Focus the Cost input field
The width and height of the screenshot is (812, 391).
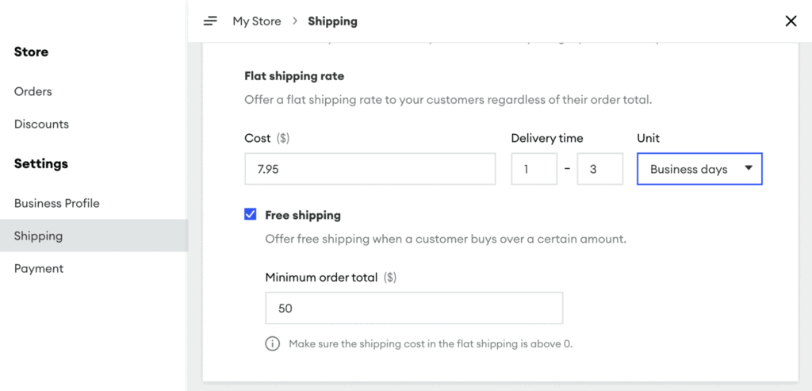point(370,169)
